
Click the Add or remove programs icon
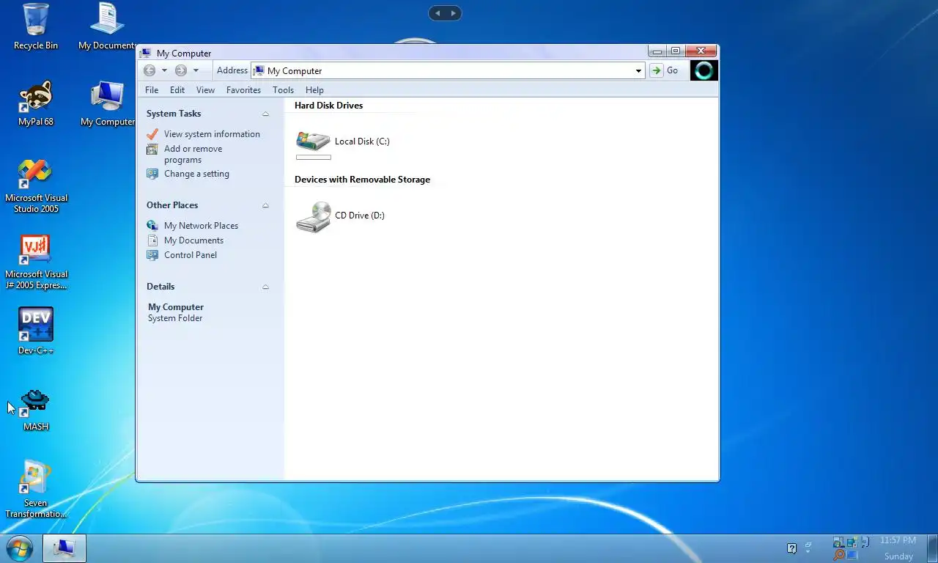click(152, 149)
